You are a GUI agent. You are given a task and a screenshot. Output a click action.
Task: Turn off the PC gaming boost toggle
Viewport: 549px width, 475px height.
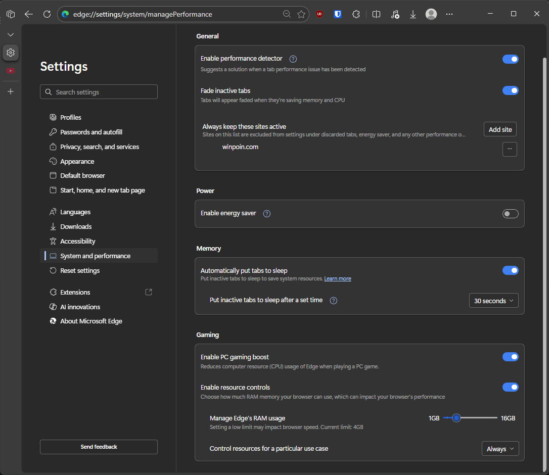point(510,357)
